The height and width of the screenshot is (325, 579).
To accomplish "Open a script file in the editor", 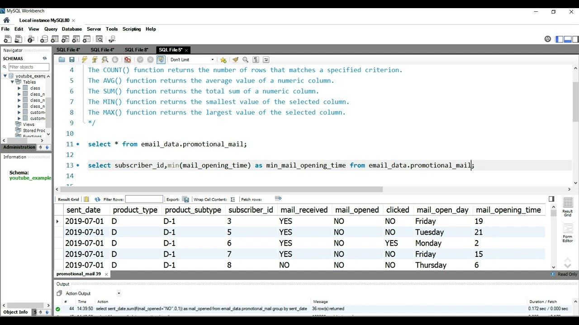I will tap(62, 60).
